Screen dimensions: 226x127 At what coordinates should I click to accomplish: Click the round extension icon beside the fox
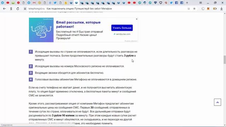coord(203,8)
